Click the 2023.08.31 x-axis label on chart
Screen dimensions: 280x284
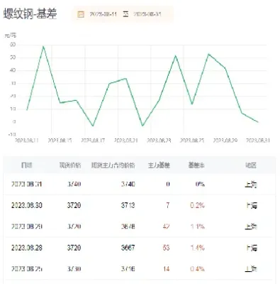(x=258, y=141)
